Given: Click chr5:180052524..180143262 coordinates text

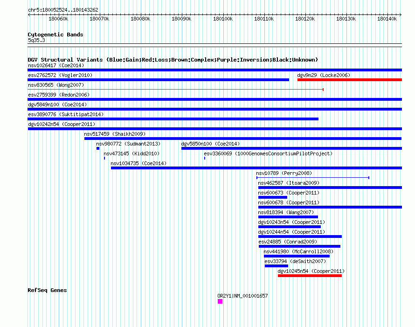Looking at the screenshot, I should coord(63,10).
